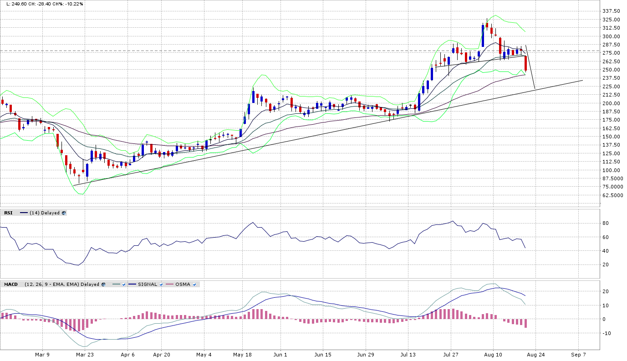Click the RSI dark blue line legend
This screenshot has height=361, width=627.
pos(24,213)
